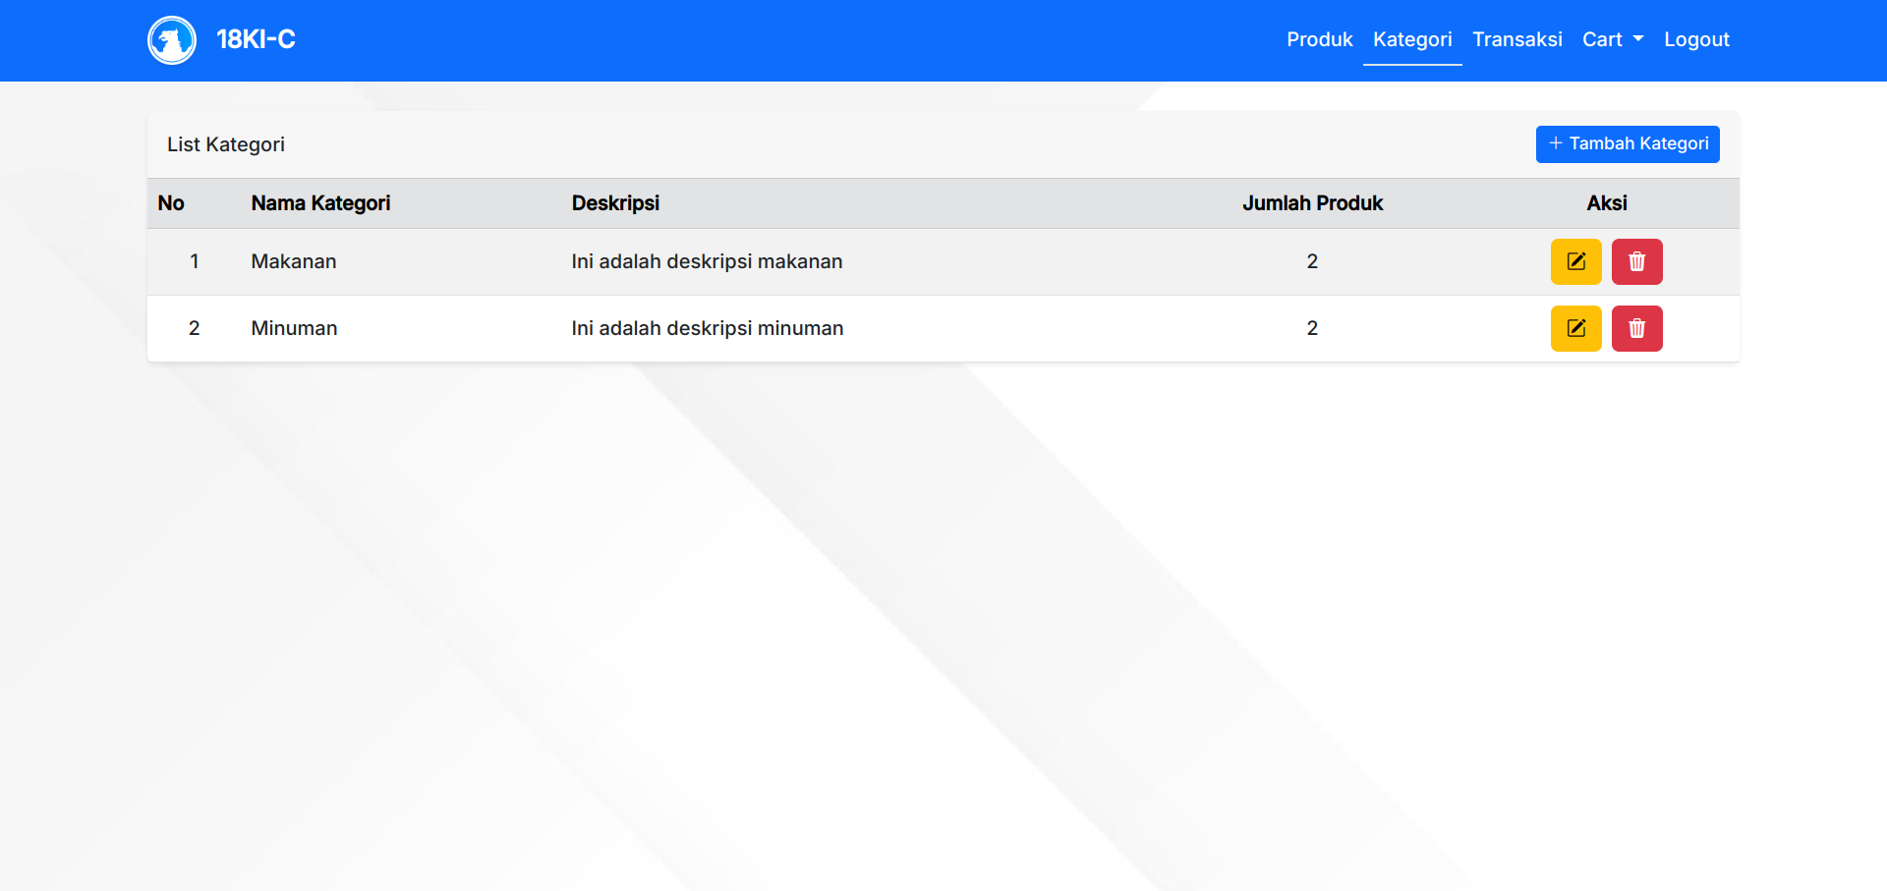Select the Kategori nav tab

click(1411, 39)
